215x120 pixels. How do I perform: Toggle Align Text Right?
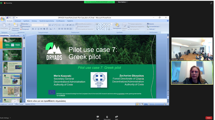[x=65, y=29]
